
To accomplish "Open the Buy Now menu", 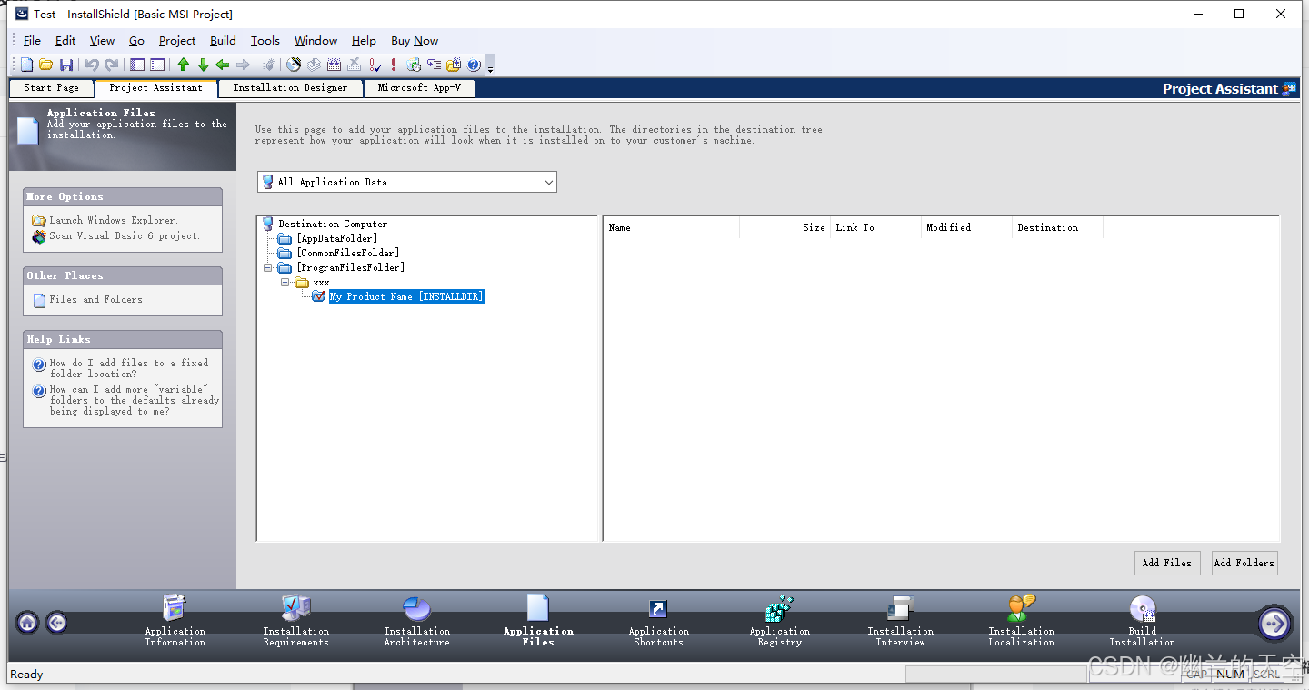I will coord(415,41).
